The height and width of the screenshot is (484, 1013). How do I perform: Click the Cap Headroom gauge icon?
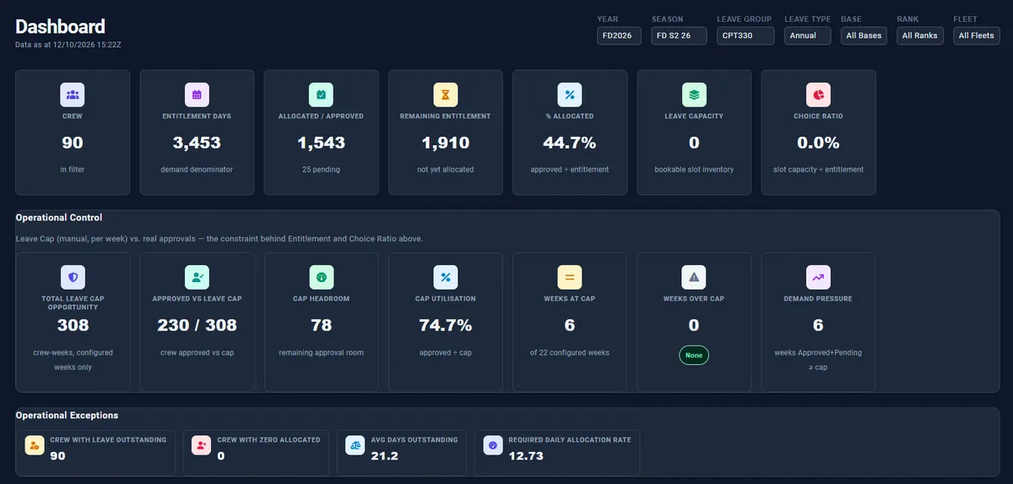tap(321, 277)
